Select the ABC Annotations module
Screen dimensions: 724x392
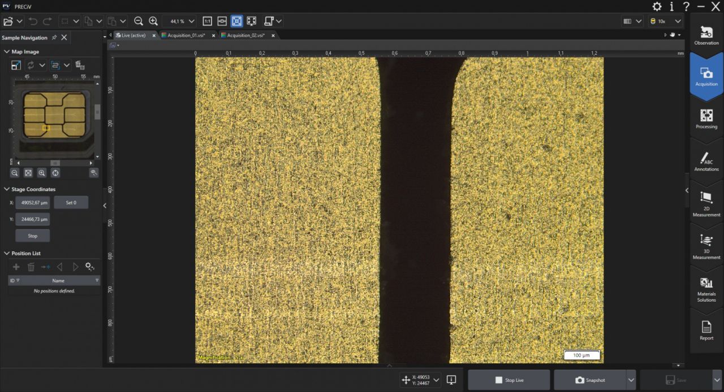706,162
